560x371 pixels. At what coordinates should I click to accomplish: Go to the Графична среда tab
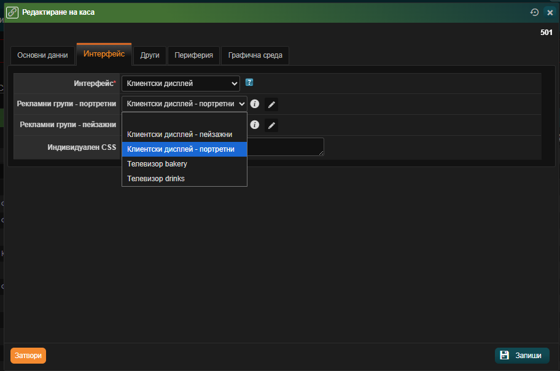pyautogui.click(x=255, y=55)
